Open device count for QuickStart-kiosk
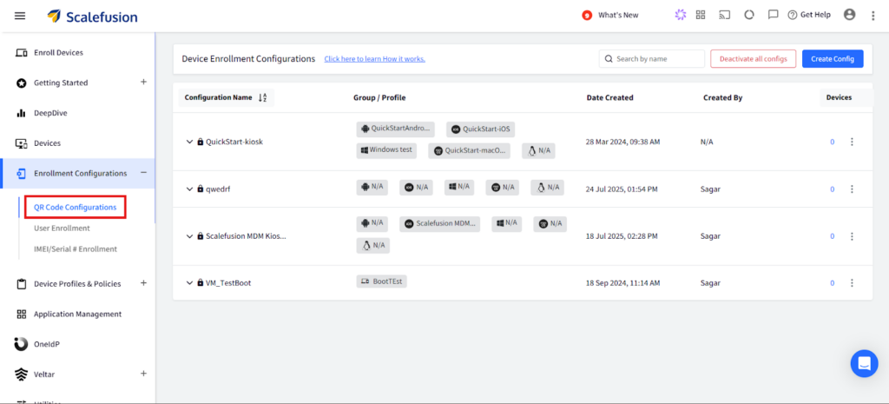Image resolution: width=889 pixels, height=404 pixels. click(x=833, y=142)
